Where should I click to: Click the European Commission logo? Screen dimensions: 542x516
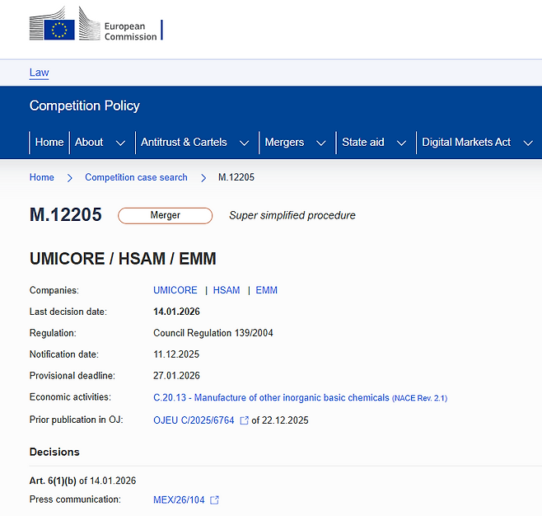pos(96,24)
